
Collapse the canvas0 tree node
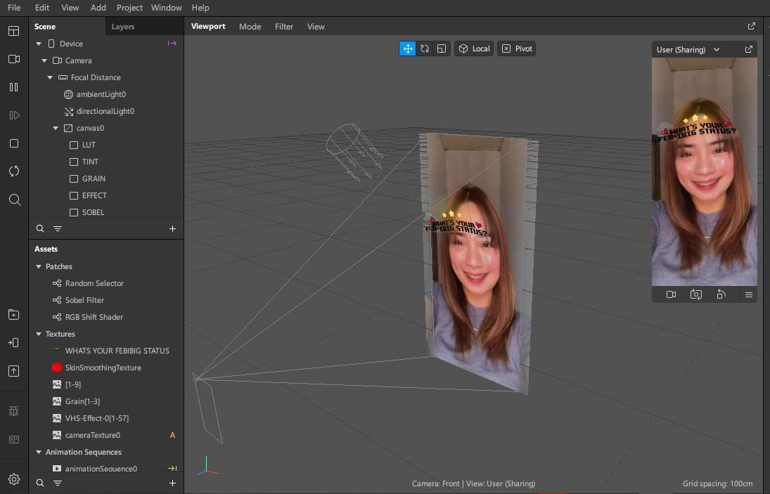tap(56, 128)
